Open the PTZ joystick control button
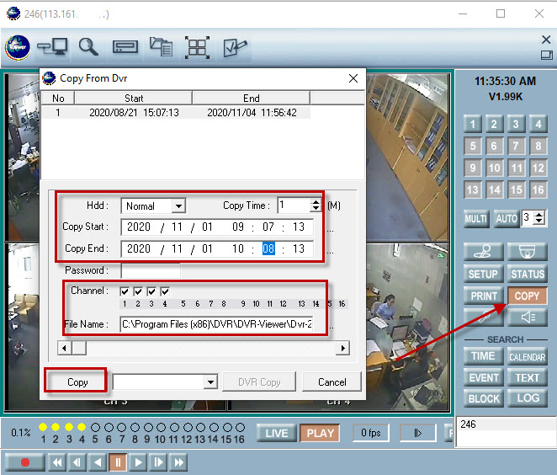The width and height of the screenshot is (557, 475). [484, 252]
